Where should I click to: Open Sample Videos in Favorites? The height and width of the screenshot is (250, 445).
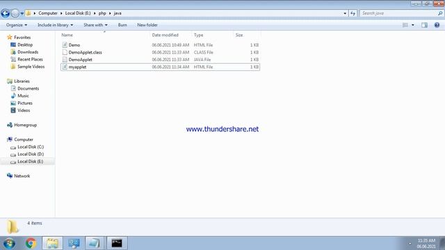pos(31,67)
